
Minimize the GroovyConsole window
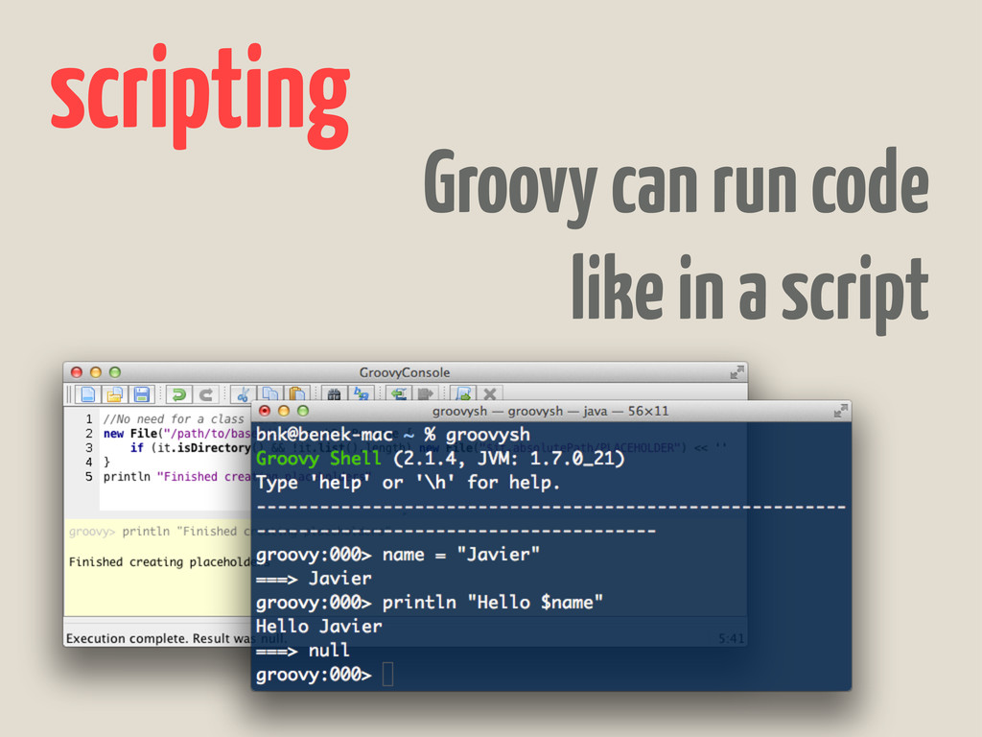[x=96, y=372]
